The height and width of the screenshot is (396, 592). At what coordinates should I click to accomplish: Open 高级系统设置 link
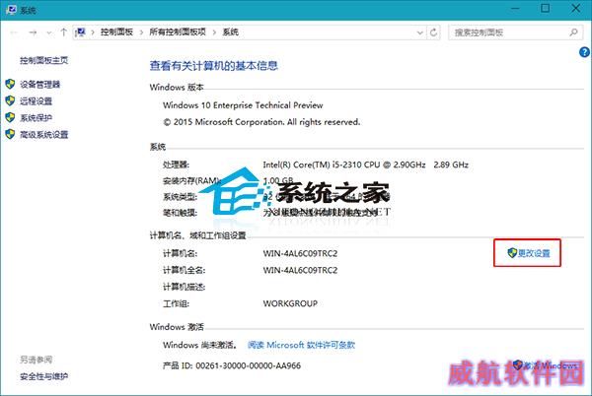click(43, 135)
